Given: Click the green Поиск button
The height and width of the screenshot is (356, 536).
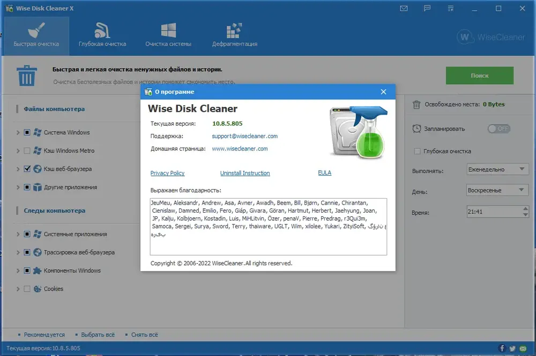Looking at the screenshot, I should (480, 75).
